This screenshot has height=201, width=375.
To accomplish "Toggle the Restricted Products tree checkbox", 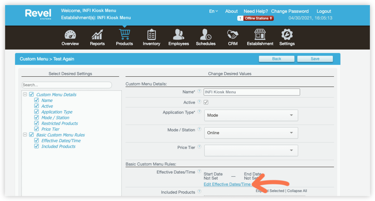I will [36, 123].
